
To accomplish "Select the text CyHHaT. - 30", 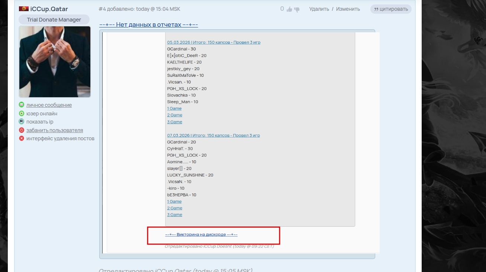I will [180, 149].
